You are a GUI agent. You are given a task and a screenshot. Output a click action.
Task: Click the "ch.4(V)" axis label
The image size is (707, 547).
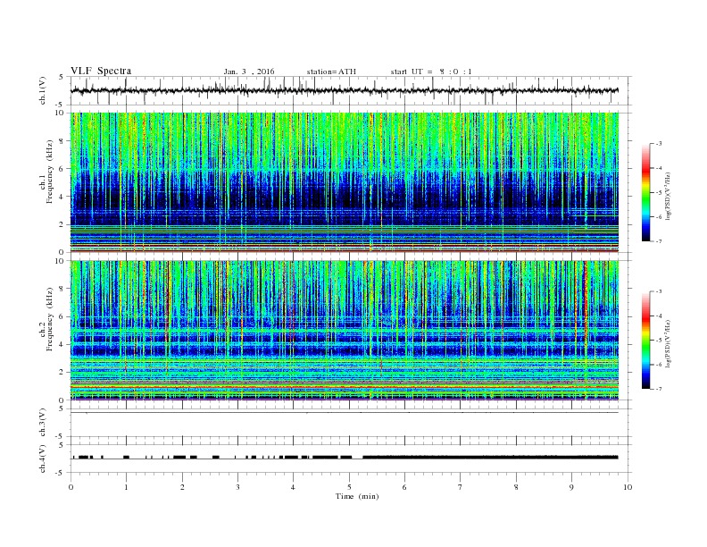pos(43,459)
